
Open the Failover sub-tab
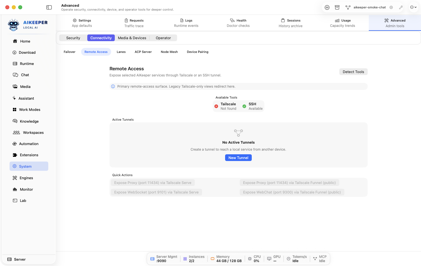70,52
